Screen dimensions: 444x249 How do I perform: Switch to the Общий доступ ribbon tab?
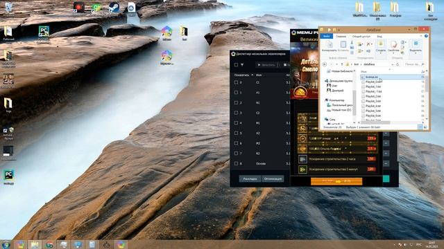click(x=361, y=37)
